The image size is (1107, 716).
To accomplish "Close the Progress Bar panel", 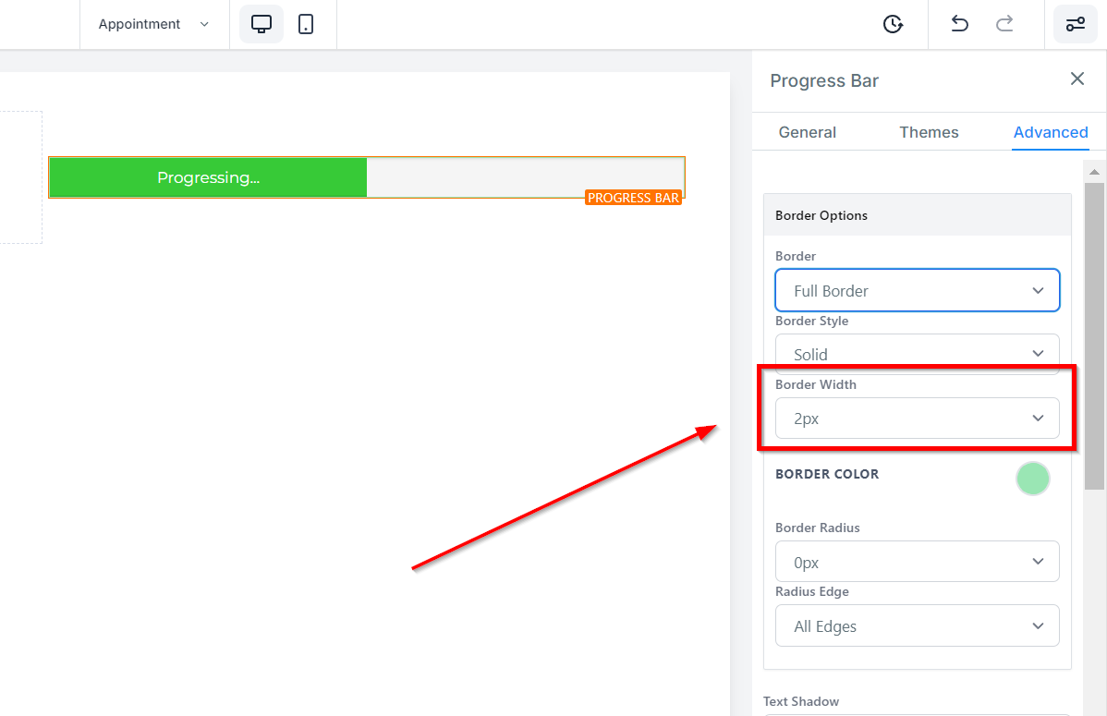I will coord(1077,79).
